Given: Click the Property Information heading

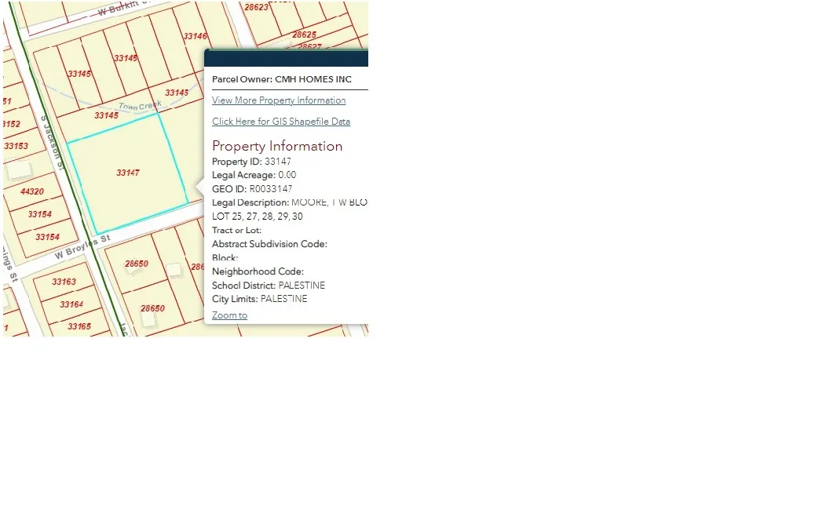Looking at the screenshot, I should pyautogui.click(x=277, y=146).
